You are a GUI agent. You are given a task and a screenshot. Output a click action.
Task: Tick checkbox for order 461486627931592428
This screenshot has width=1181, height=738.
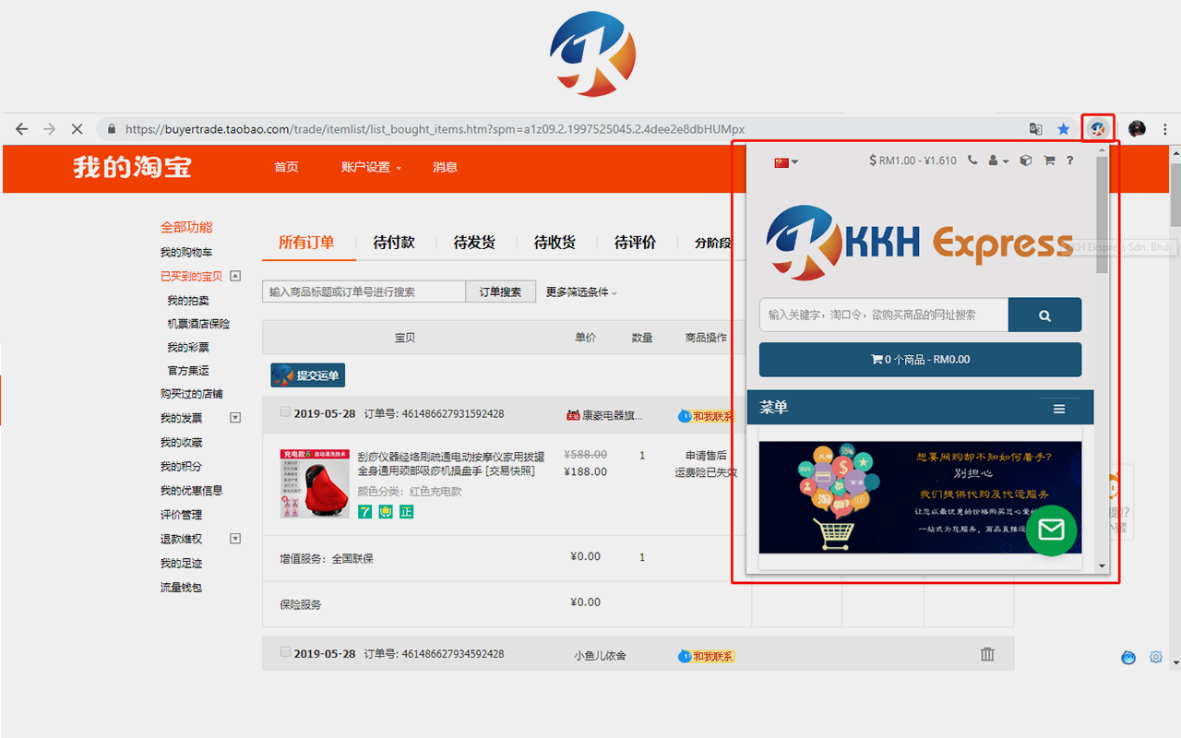(x=285, y=412)
